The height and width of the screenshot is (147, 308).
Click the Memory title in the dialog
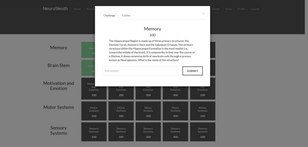click(152, 29)
